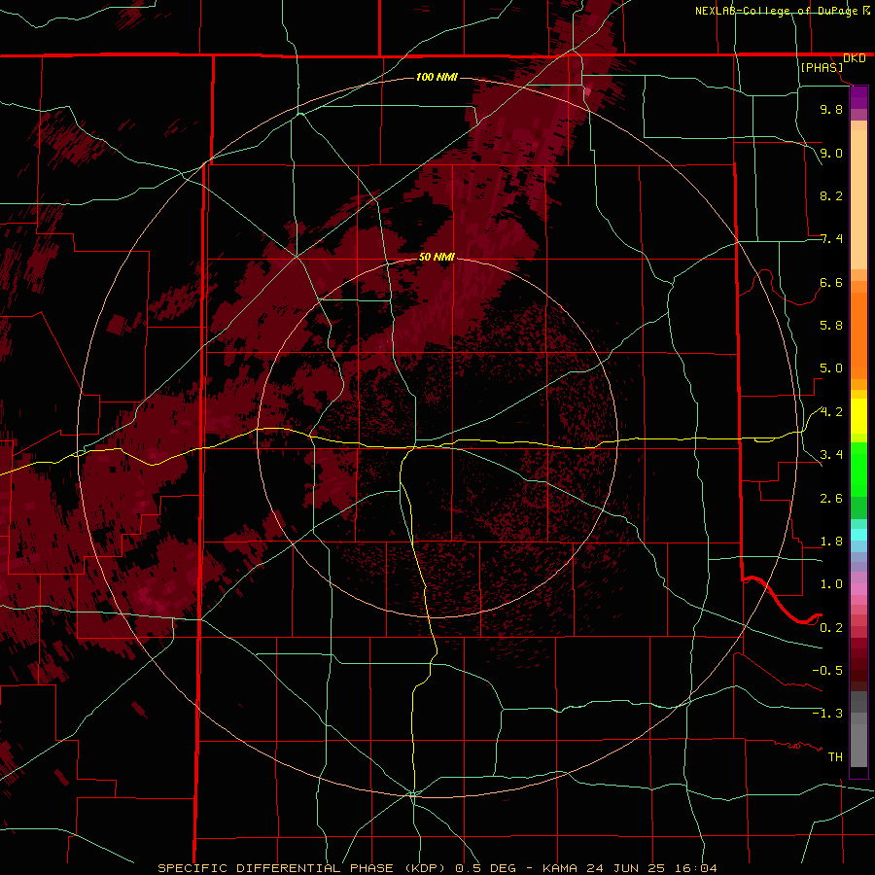Screen dimensions: 875x875
Task: Click the 1.8 value on the color scale
Action: click(x=831, y=542)
